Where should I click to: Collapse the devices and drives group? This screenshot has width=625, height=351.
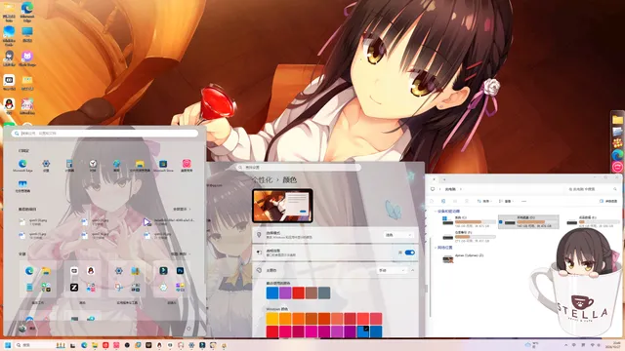coord(436,212)
